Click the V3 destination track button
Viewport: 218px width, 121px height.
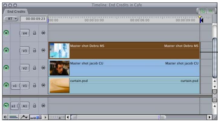coord(24,51)
